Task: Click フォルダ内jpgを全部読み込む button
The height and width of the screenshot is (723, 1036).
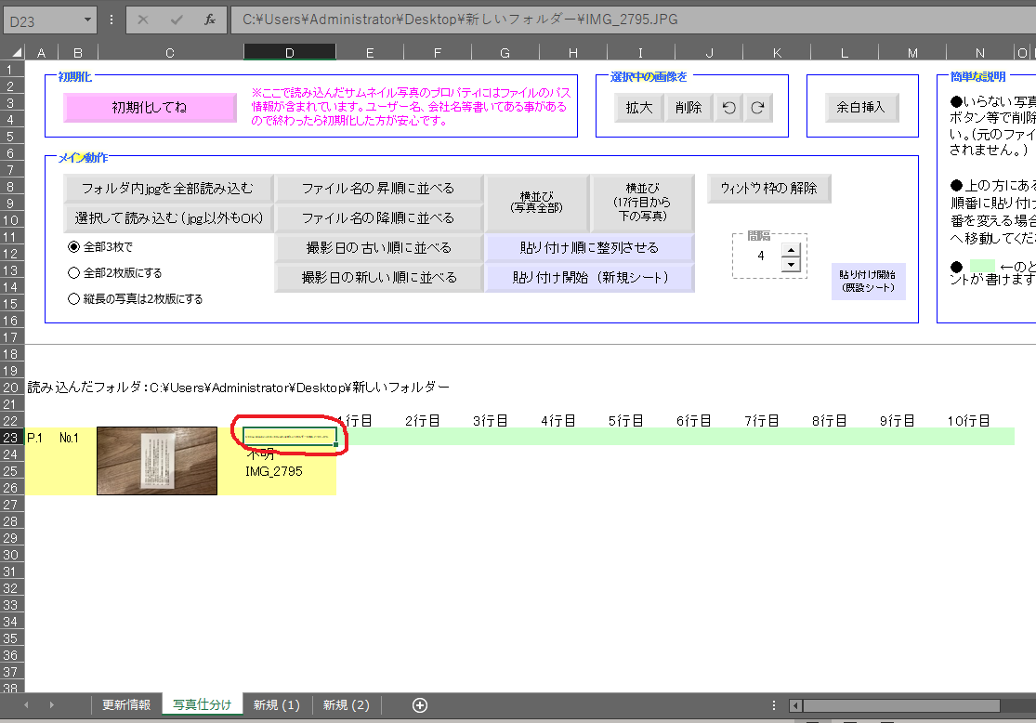Action: tap(167, 189)
